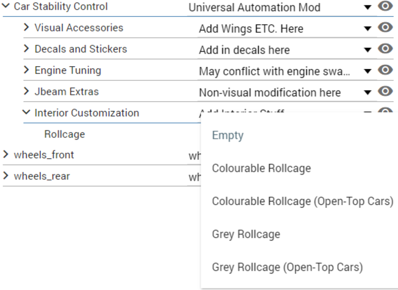Viewport: 398px width, 290px height.
Task: Open the Universal Automation Mod dropdown
Action: click(x=367, y=8)
